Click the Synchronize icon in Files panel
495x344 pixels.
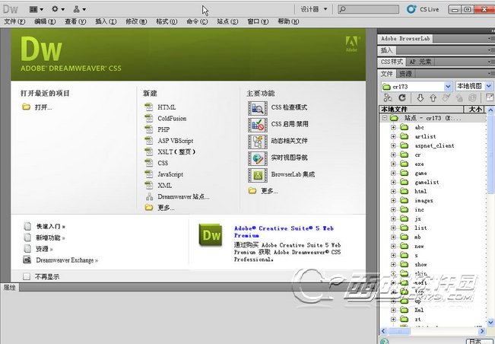pos(472,98)
